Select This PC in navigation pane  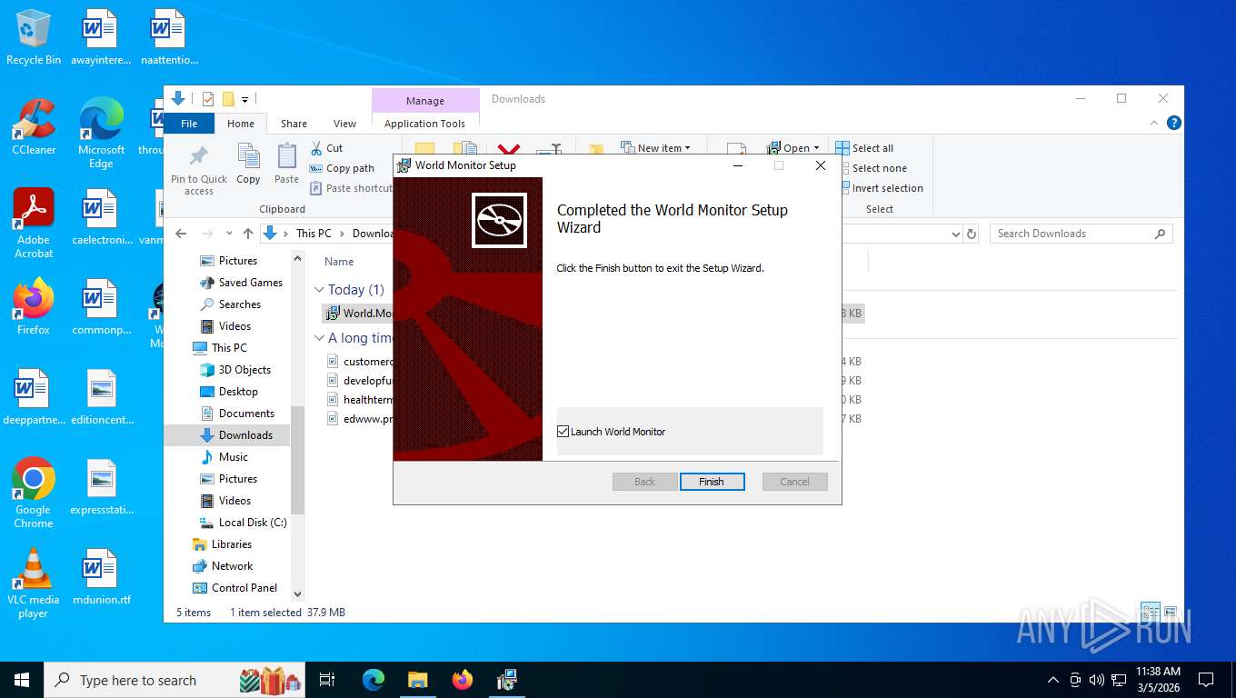(219, 348)
